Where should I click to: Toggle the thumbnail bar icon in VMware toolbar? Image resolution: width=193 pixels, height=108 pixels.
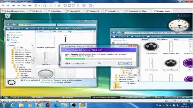pos(69,5)
